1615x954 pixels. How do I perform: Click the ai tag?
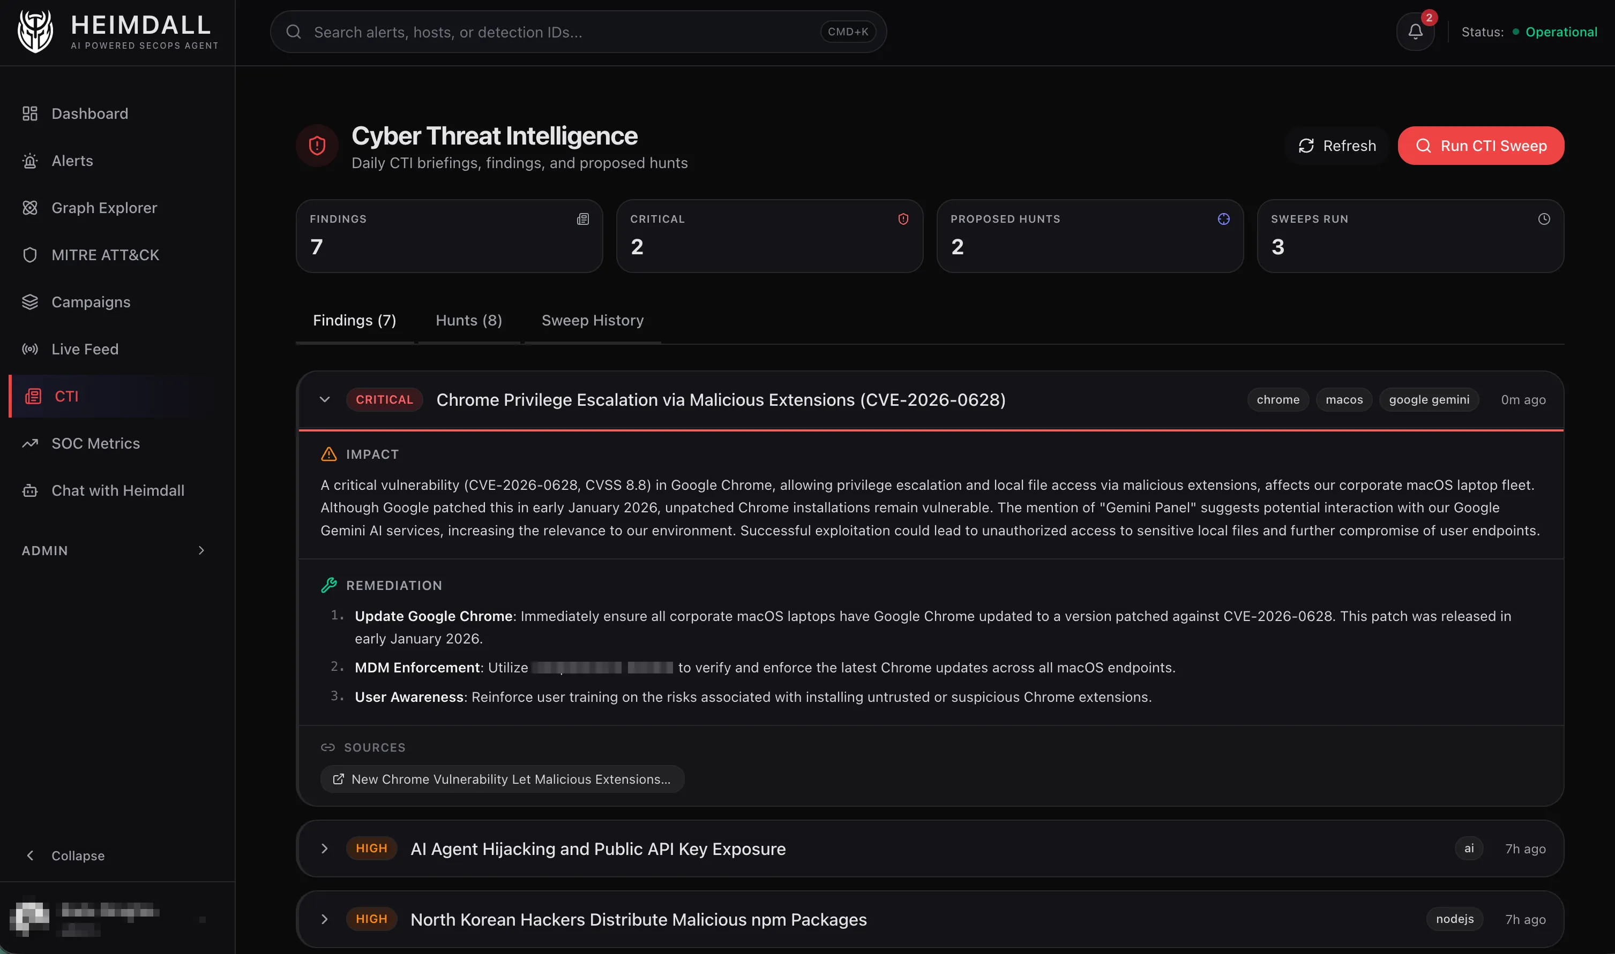(1469, 849)
